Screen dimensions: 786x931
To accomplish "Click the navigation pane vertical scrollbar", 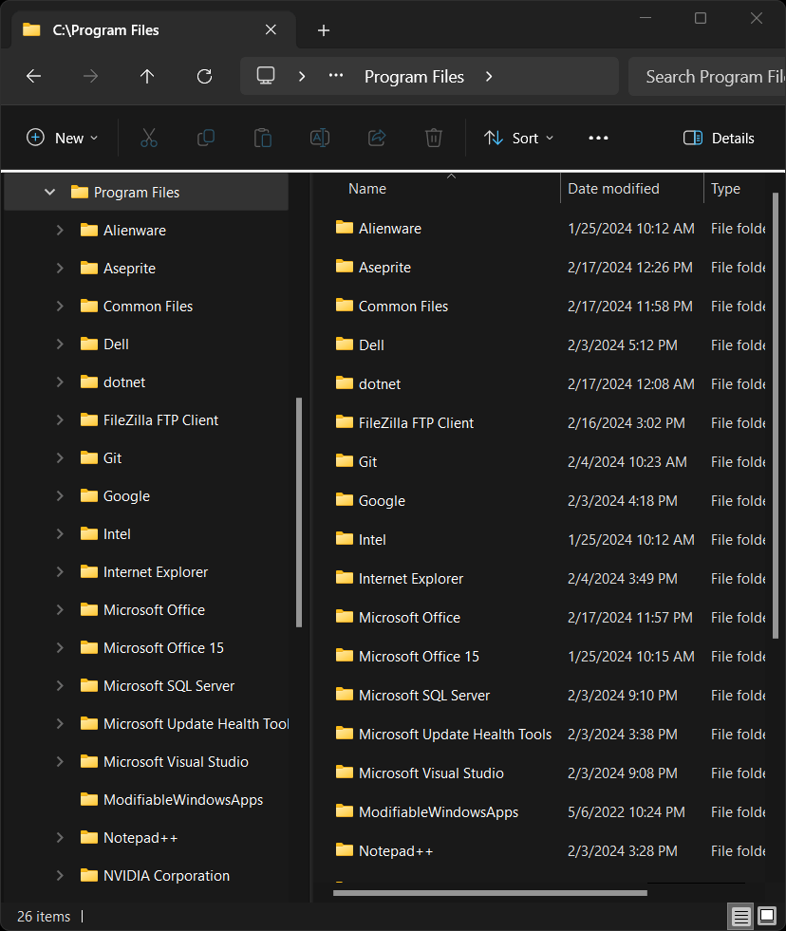I will click(x=299, y=512).
